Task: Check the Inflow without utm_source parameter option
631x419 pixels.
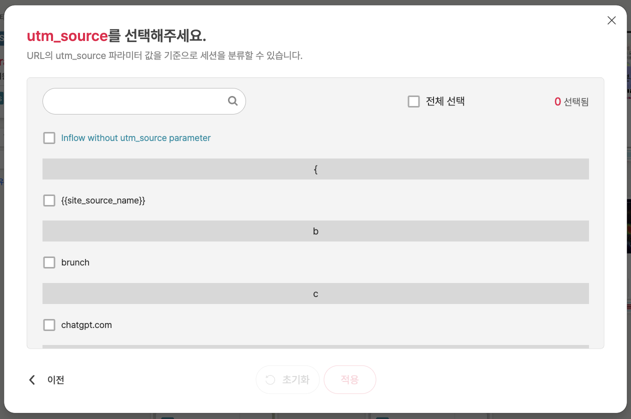Action: pyautogui.click(x=49, y=137)
